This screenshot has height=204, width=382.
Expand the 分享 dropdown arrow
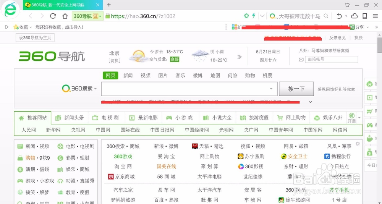coord(367,27)
